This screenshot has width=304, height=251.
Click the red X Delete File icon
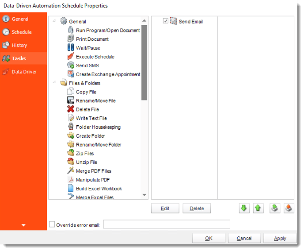[71, 109]
